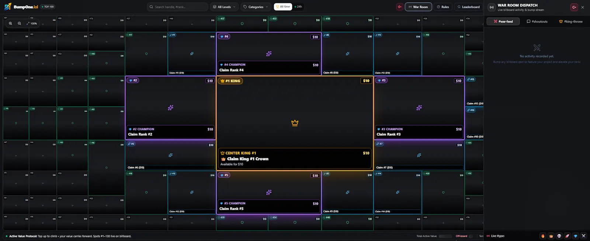Viewport: 590px width, 241px height.
Task: Select the 24h filter
Action: (298, 7)
